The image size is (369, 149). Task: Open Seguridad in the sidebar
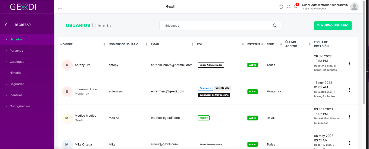[x=17, y=84]
